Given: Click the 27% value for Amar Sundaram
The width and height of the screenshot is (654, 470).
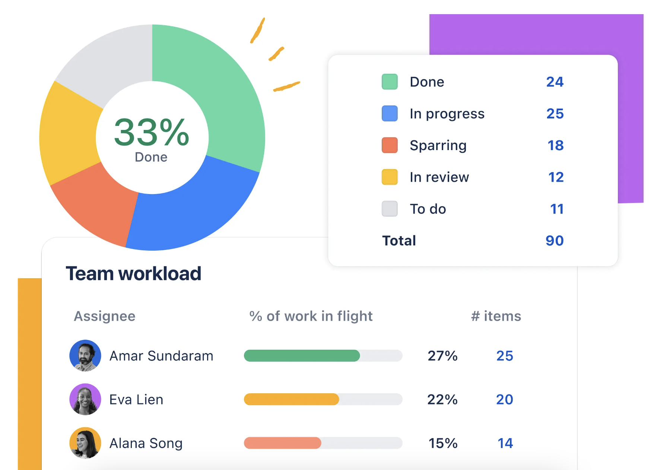Looking at the screenshot, I should coord(442,356).
